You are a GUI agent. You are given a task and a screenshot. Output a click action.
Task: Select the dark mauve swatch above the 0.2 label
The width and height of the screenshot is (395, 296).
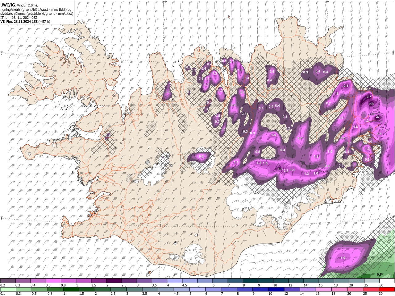[7, 281]
